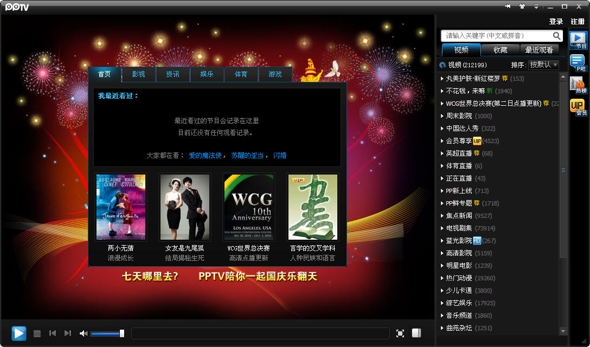Screen dimensions: 590x347
Task: Open the 爱的魔法使 link
Action: [x=205, y=156]
